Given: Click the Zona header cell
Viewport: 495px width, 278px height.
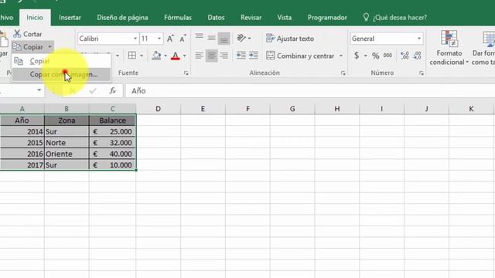Looking at the screenshot, I should pos(67,120).
